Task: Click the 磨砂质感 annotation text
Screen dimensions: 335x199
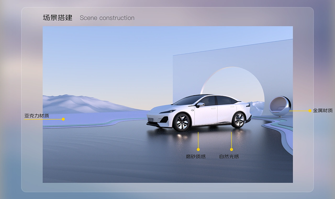Action: coord(196,157)
